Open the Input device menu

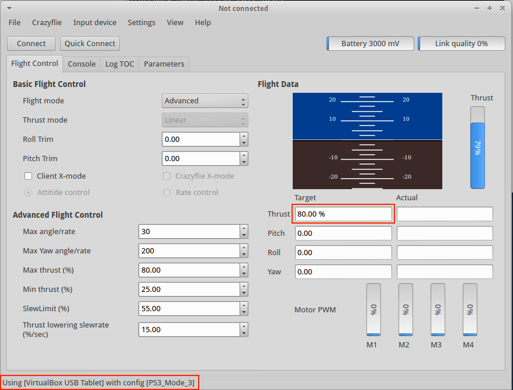coord(95,23)
